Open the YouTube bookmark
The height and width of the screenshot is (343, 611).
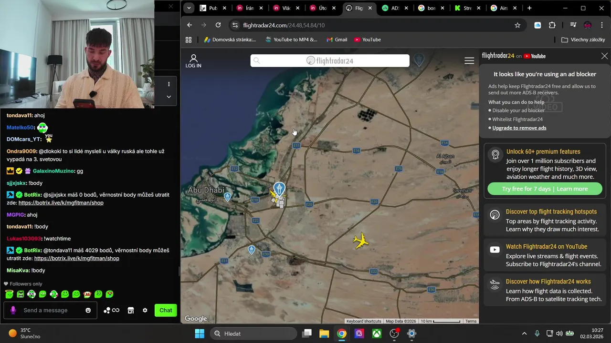(x=368, y=40)
